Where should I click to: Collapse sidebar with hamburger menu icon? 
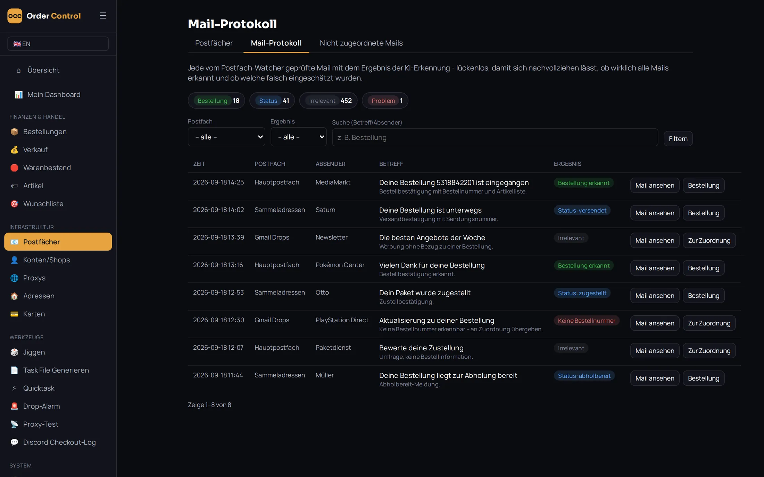[x=103, y=16]
